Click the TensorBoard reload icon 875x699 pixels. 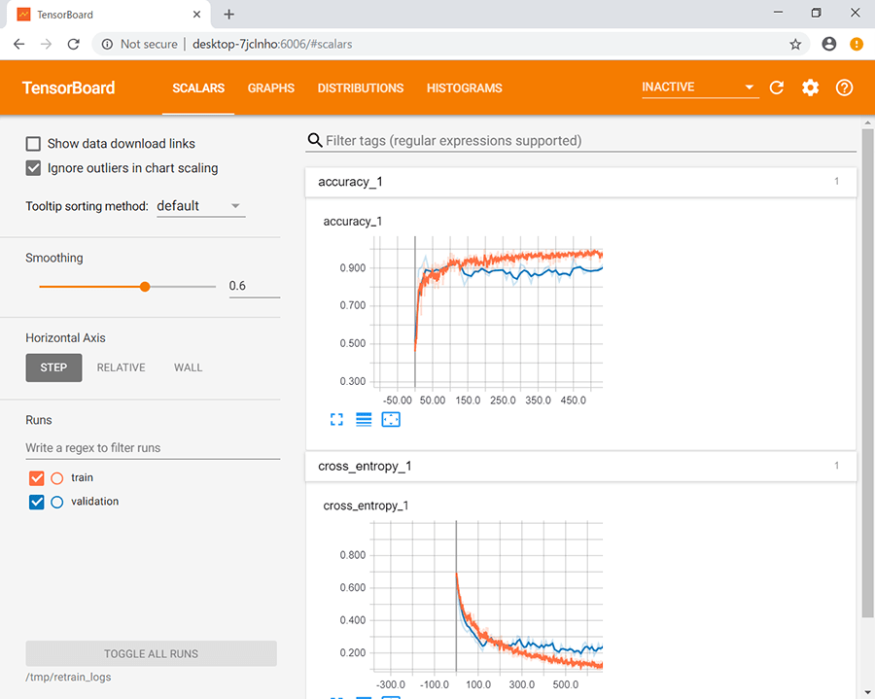777,87
